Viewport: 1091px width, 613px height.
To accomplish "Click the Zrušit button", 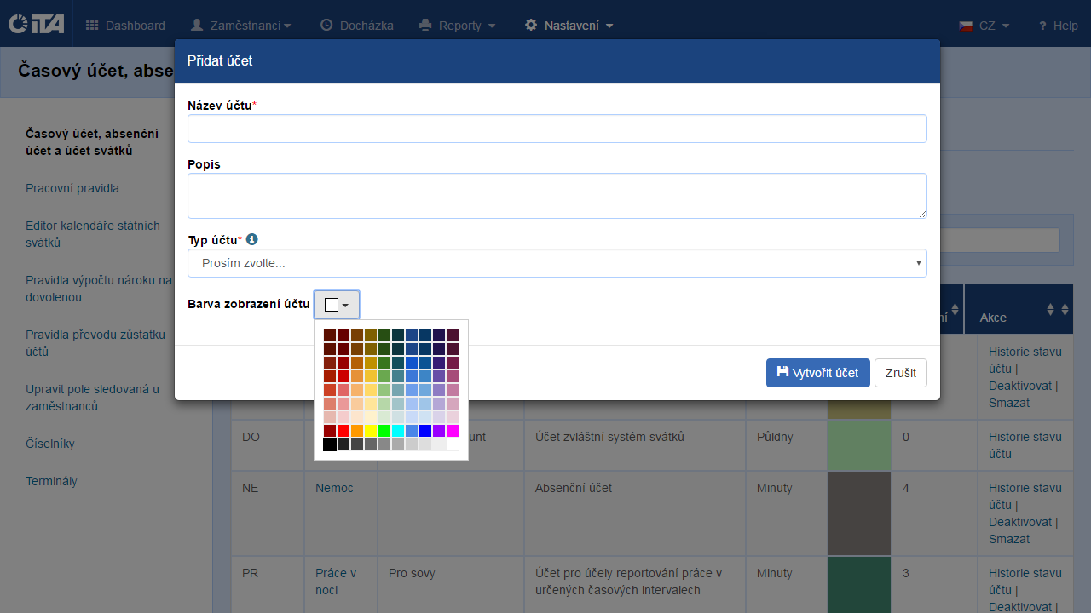I will [900, 373].
